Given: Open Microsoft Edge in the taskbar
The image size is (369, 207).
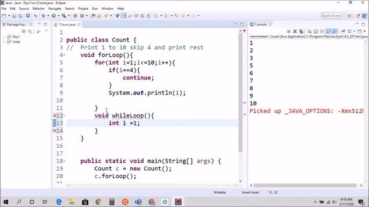Looking at the screenshot, I should (x=59, y=202).
